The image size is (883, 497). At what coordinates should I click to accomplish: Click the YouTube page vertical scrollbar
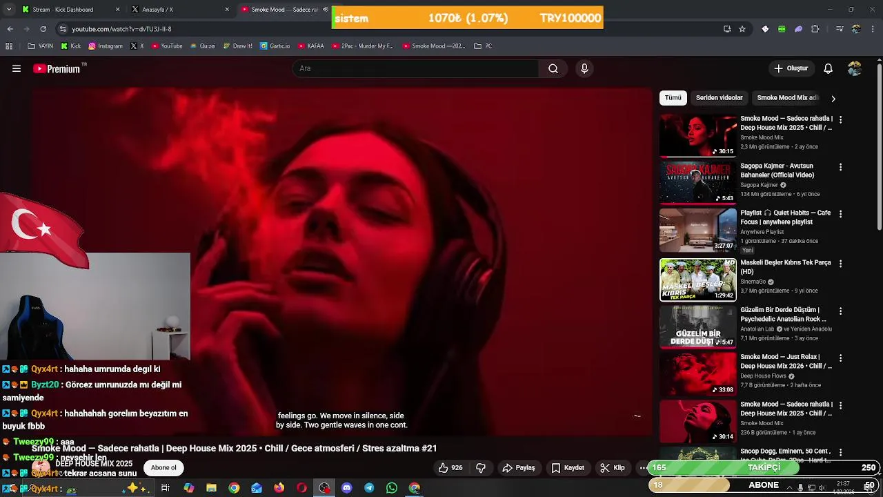pos(879,146)
